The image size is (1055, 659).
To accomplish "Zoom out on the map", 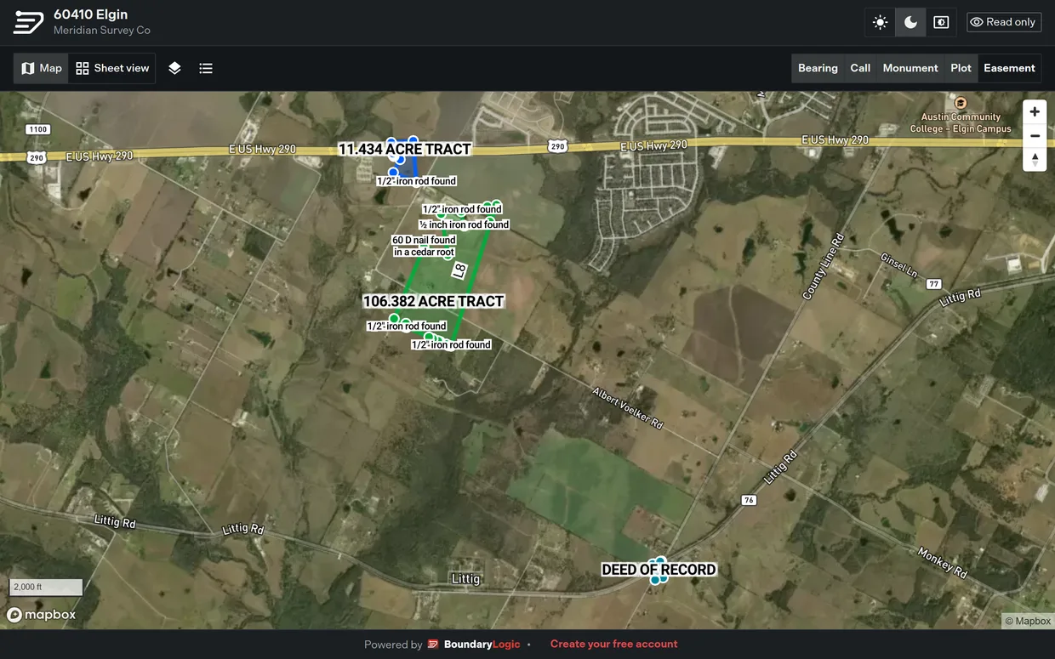I will coord(1035,136).
